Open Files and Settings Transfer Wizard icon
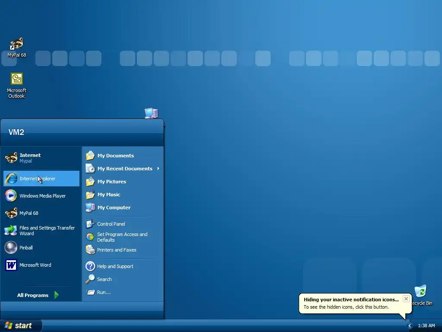The image size is (442, 332). pos(11,230)
